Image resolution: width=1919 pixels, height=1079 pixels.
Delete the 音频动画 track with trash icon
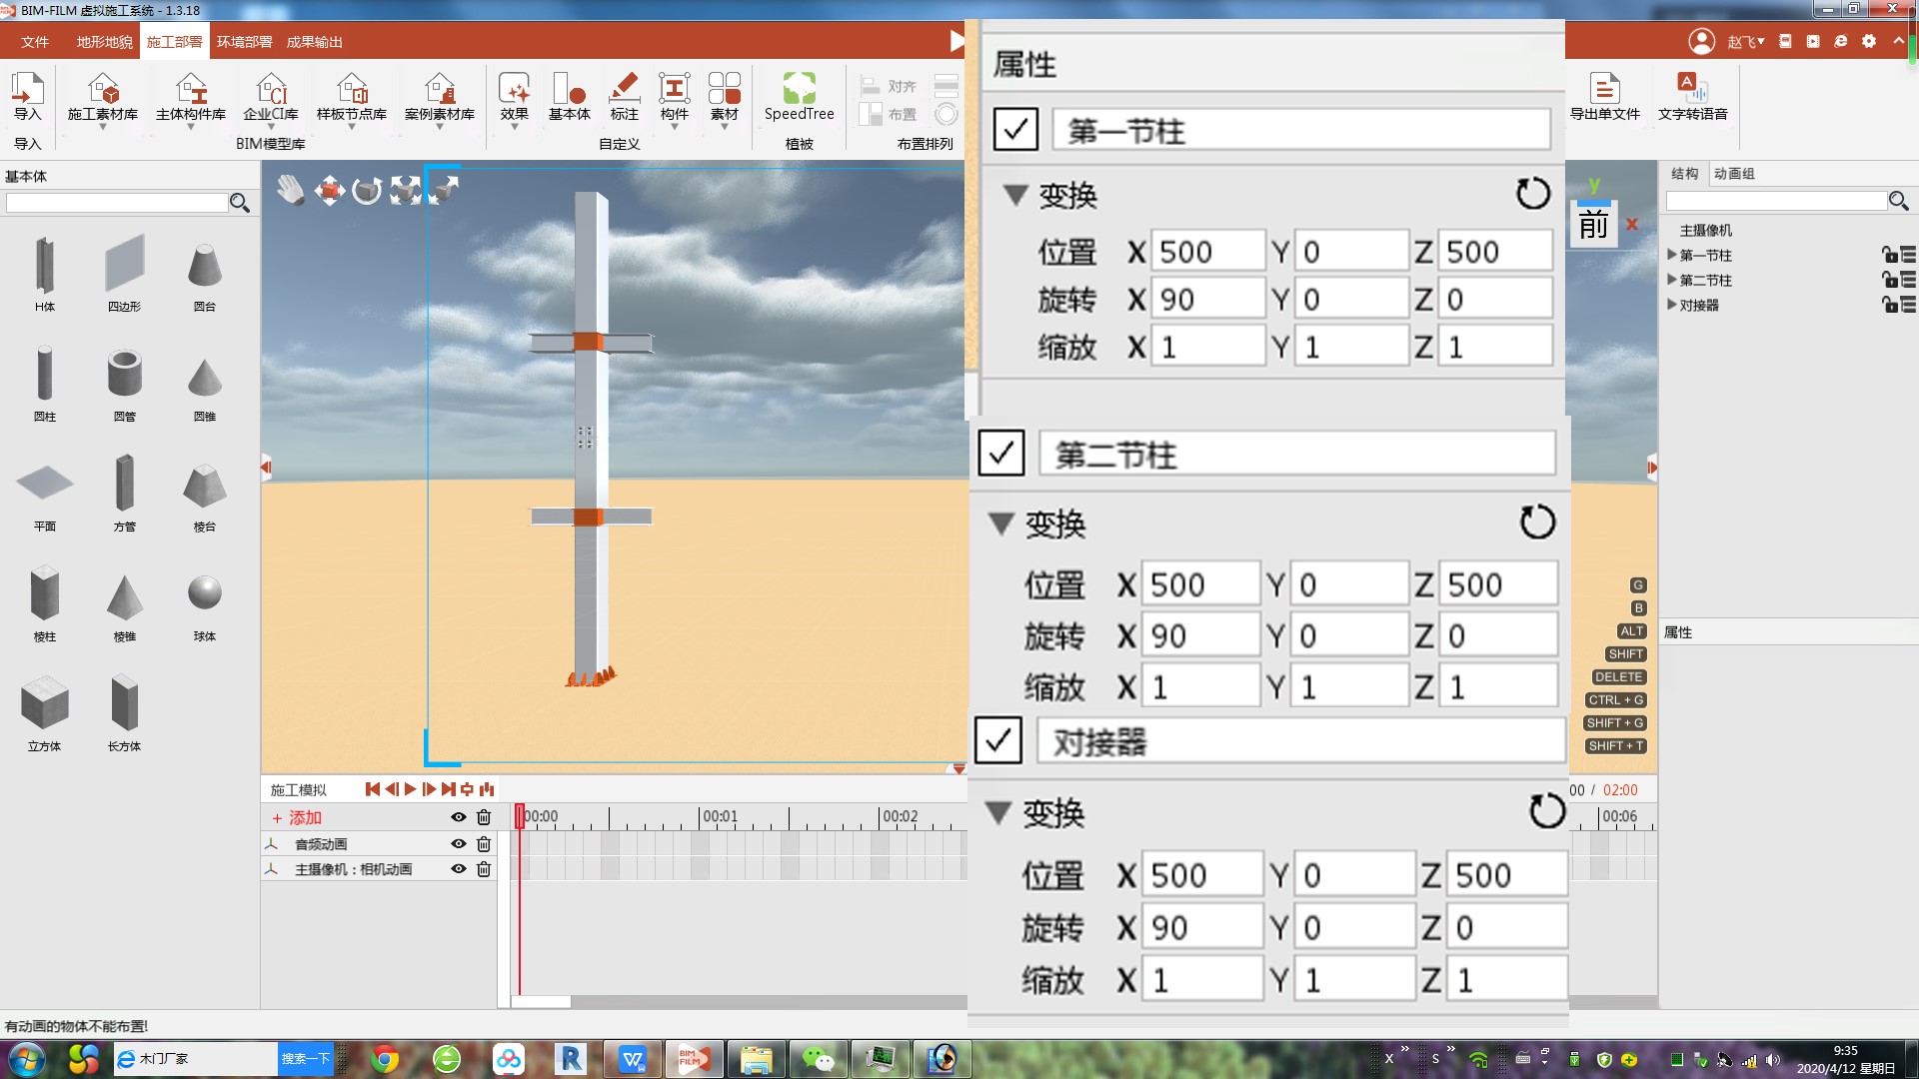484,844
